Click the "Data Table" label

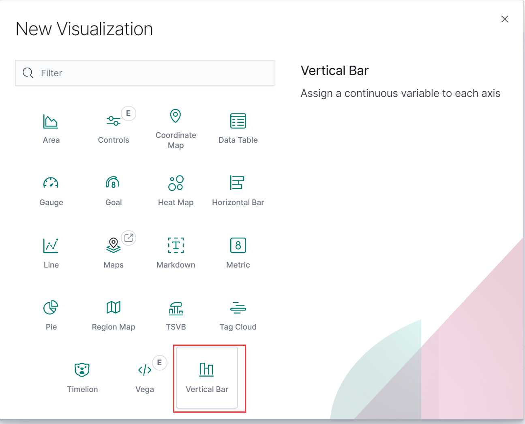point(238,140)
